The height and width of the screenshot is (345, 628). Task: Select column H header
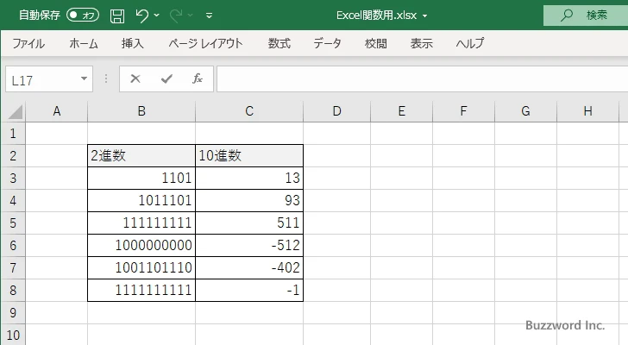click(x=587, y=111)
